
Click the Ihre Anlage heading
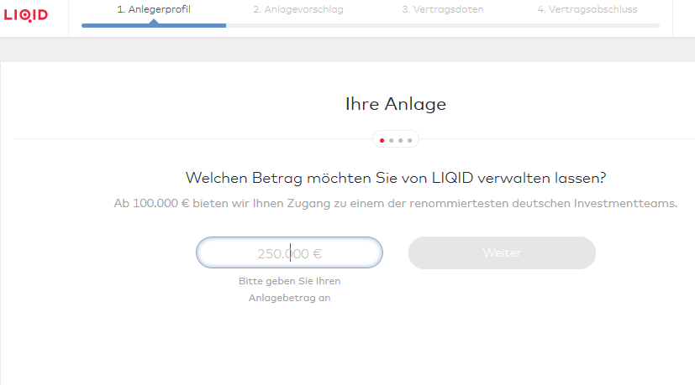pos(396,104)
